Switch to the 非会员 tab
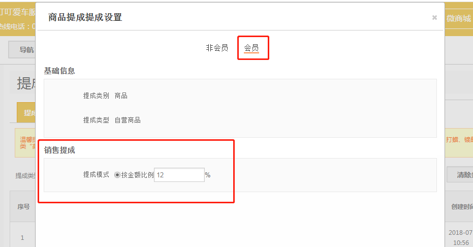 click(x=217, y=48)
